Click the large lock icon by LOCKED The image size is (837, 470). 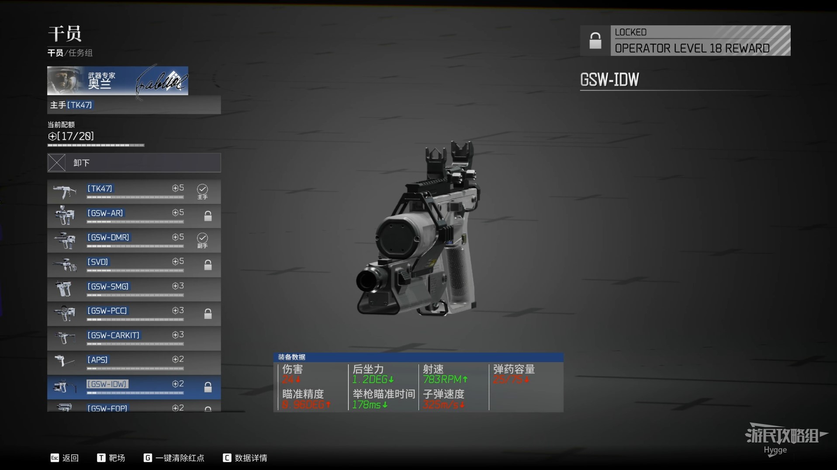[x=595, y=41]
